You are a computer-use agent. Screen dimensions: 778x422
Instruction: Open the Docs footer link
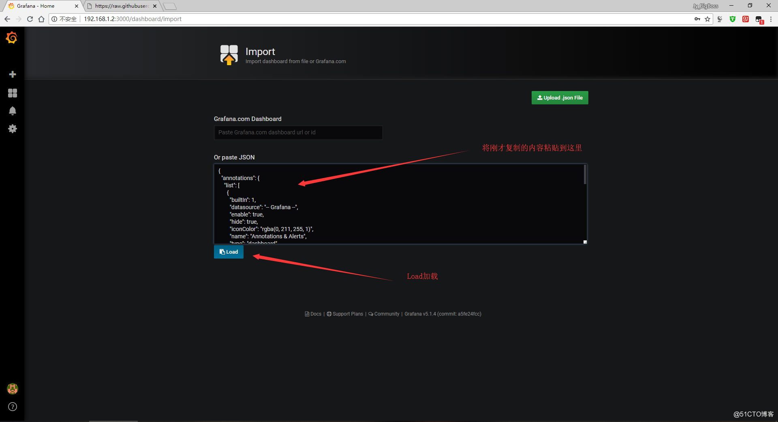[313, 314]
